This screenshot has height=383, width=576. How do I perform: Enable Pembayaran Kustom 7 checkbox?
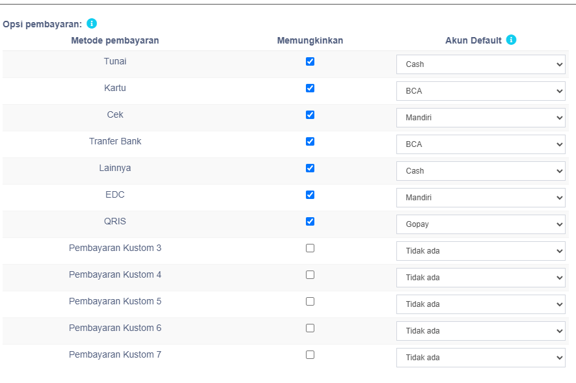click(x=310, y=355)
